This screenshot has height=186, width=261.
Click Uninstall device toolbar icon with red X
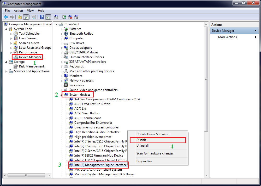click(70, 17)
